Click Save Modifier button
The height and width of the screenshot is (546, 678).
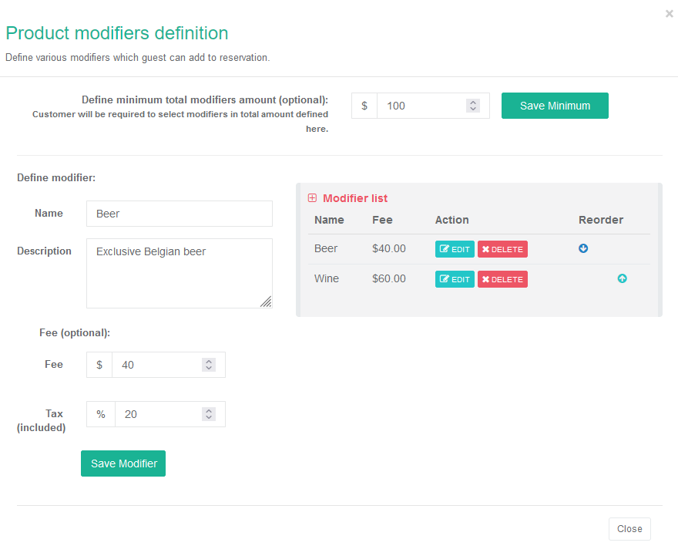123,463
